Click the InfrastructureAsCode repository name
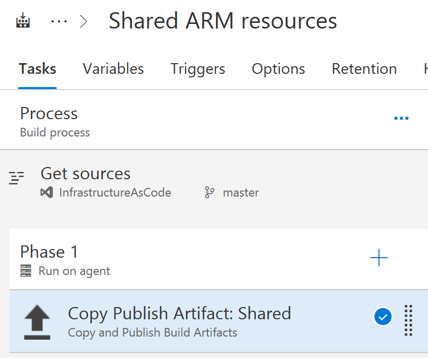 tap(115, 193)
